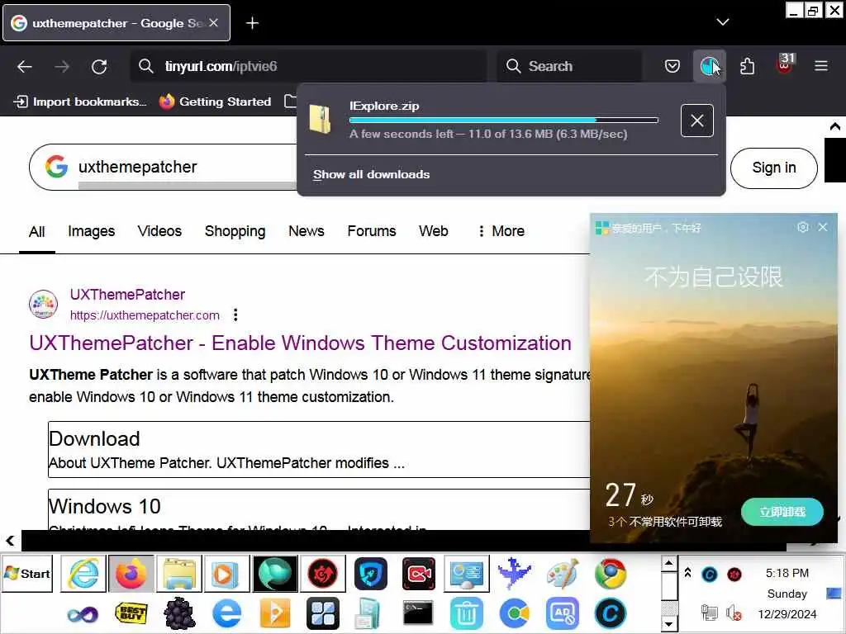Open the Command Prompt icon
The height and width of the screenshot is (634, 846).
pyautogui.click(x=418, y=613)
